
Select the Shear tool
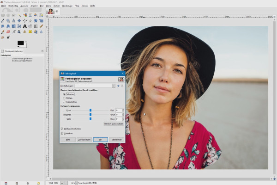3,26
